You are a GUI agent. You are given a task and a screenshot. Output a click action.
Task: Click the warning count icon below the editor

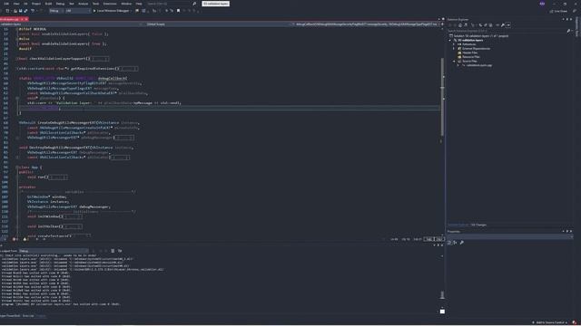(25, 239)
